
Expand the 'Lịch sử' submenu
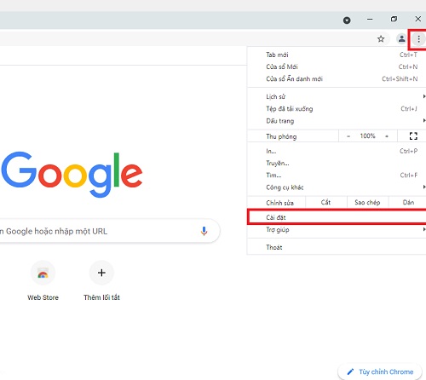click(337, 96)
